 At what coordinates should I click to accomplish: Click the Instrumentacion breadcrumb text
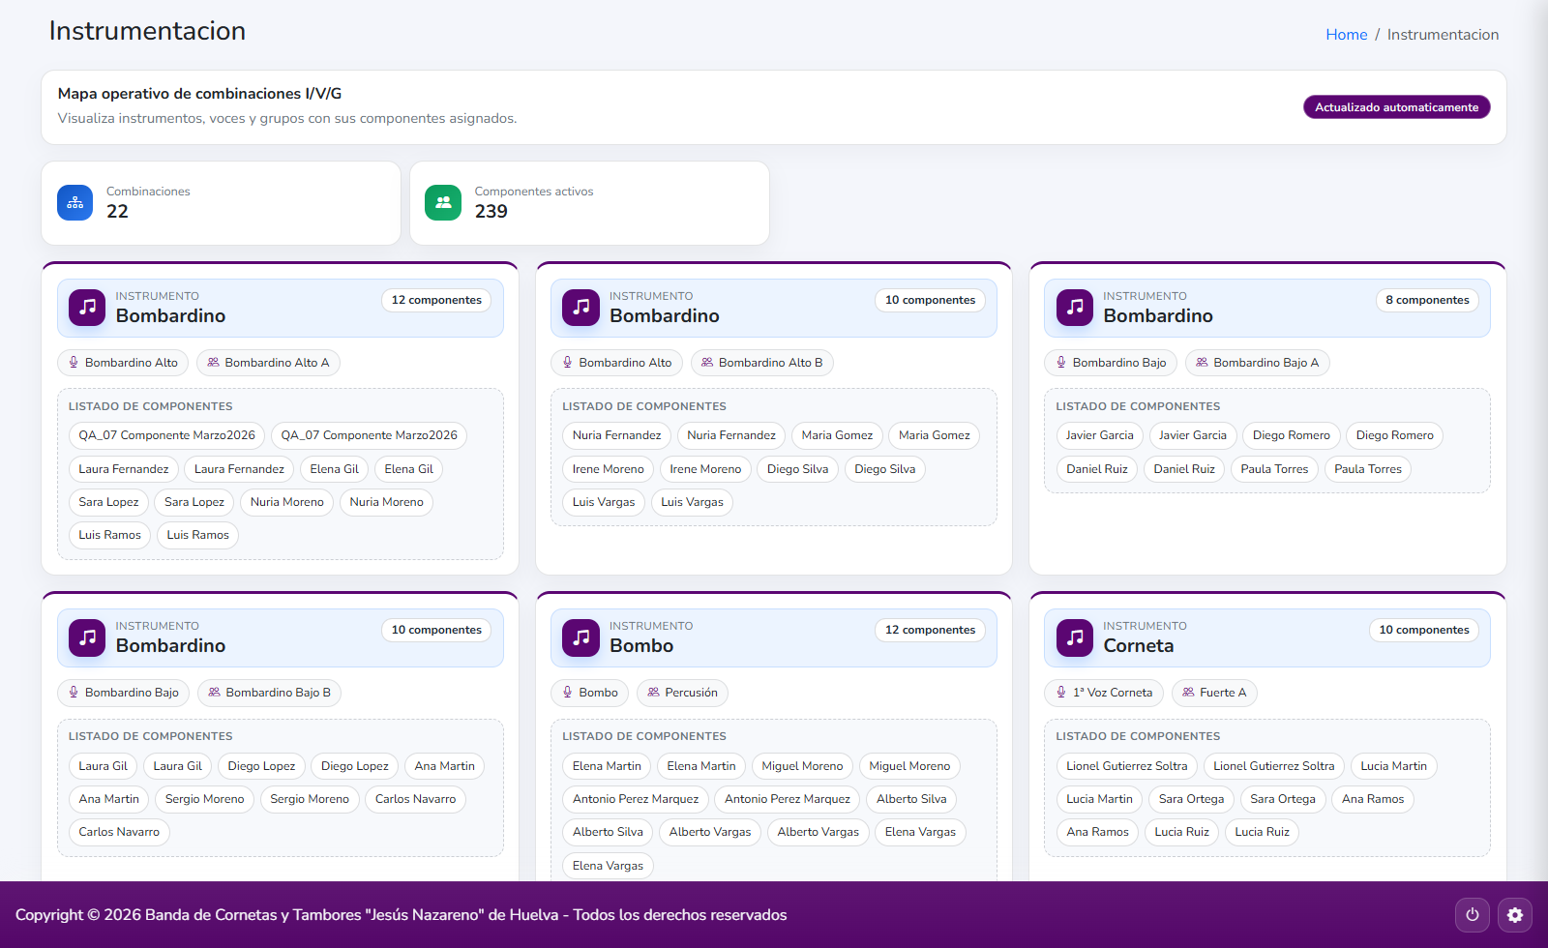[x=1443, y=35]
